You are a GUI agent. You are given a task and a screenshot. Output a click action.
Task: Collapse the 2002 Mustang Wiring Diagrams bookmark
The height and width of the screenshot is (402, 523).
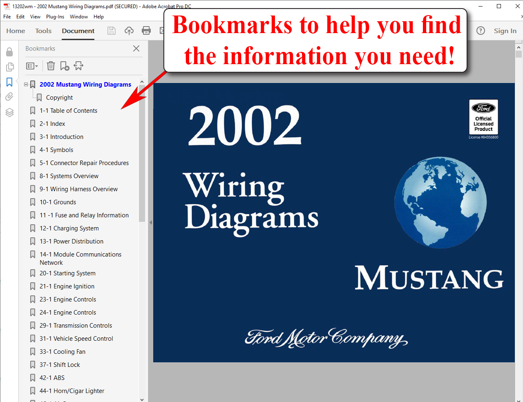[x=26, y=85]
